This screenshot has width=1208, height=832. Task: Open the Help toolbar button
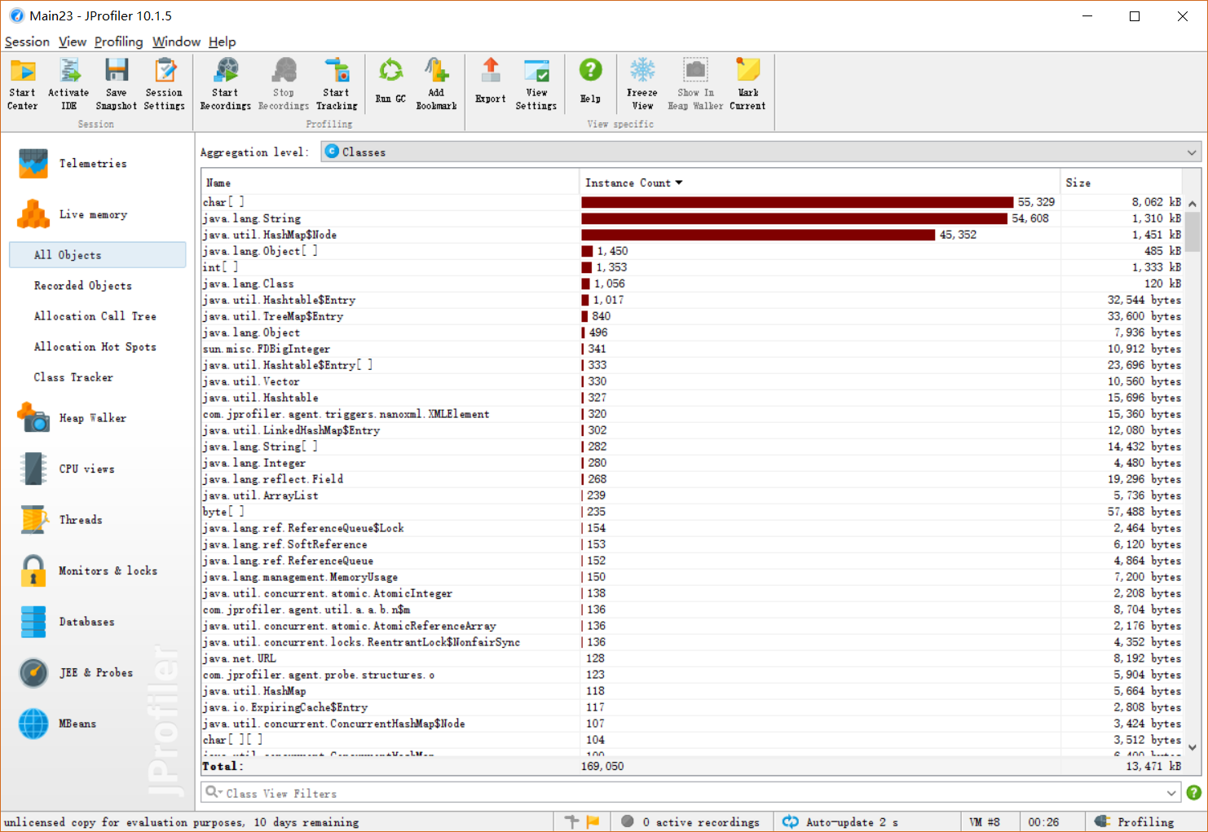click(590, 81)
